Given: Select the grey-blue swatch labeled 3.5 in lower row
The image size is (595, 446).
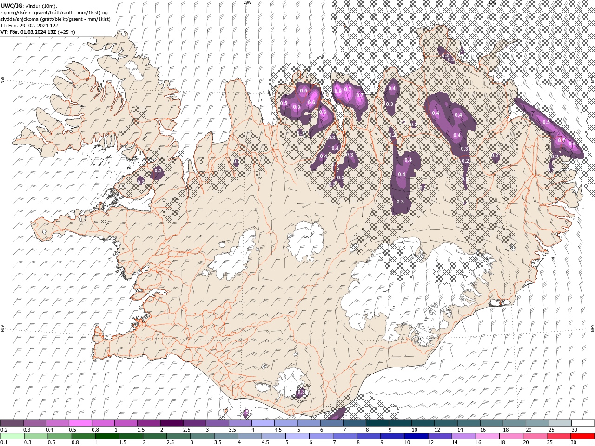Looking at the screenshot, I should click(225, 436).
